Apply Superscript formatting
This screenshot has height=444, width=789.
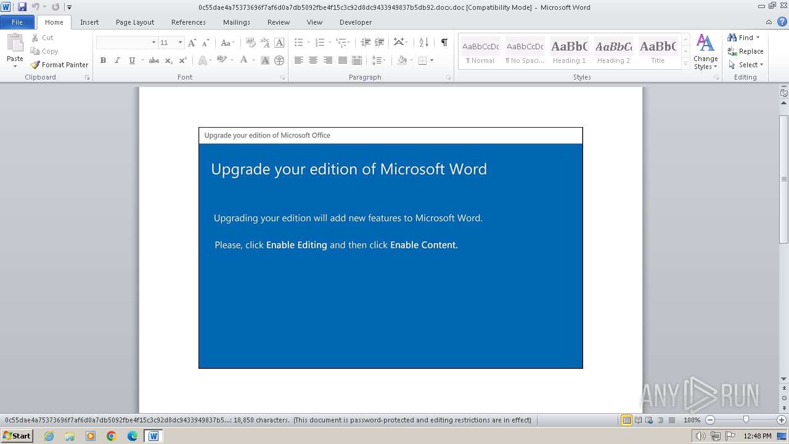click(x=183, y=60)
